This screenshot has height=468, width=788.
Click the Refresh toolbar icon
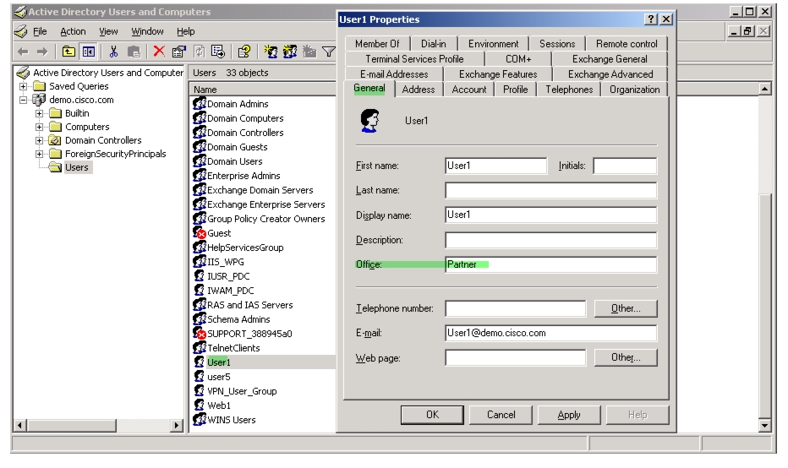pos(199,52)
